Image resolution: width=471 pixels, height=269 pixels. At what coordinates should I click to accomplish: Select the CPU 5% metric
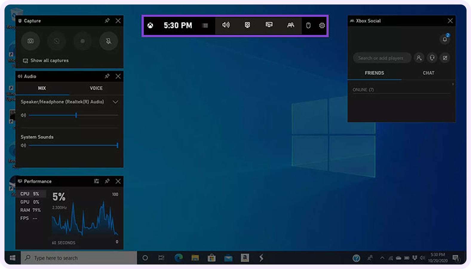pyautogui.click(x=30, y=194)
